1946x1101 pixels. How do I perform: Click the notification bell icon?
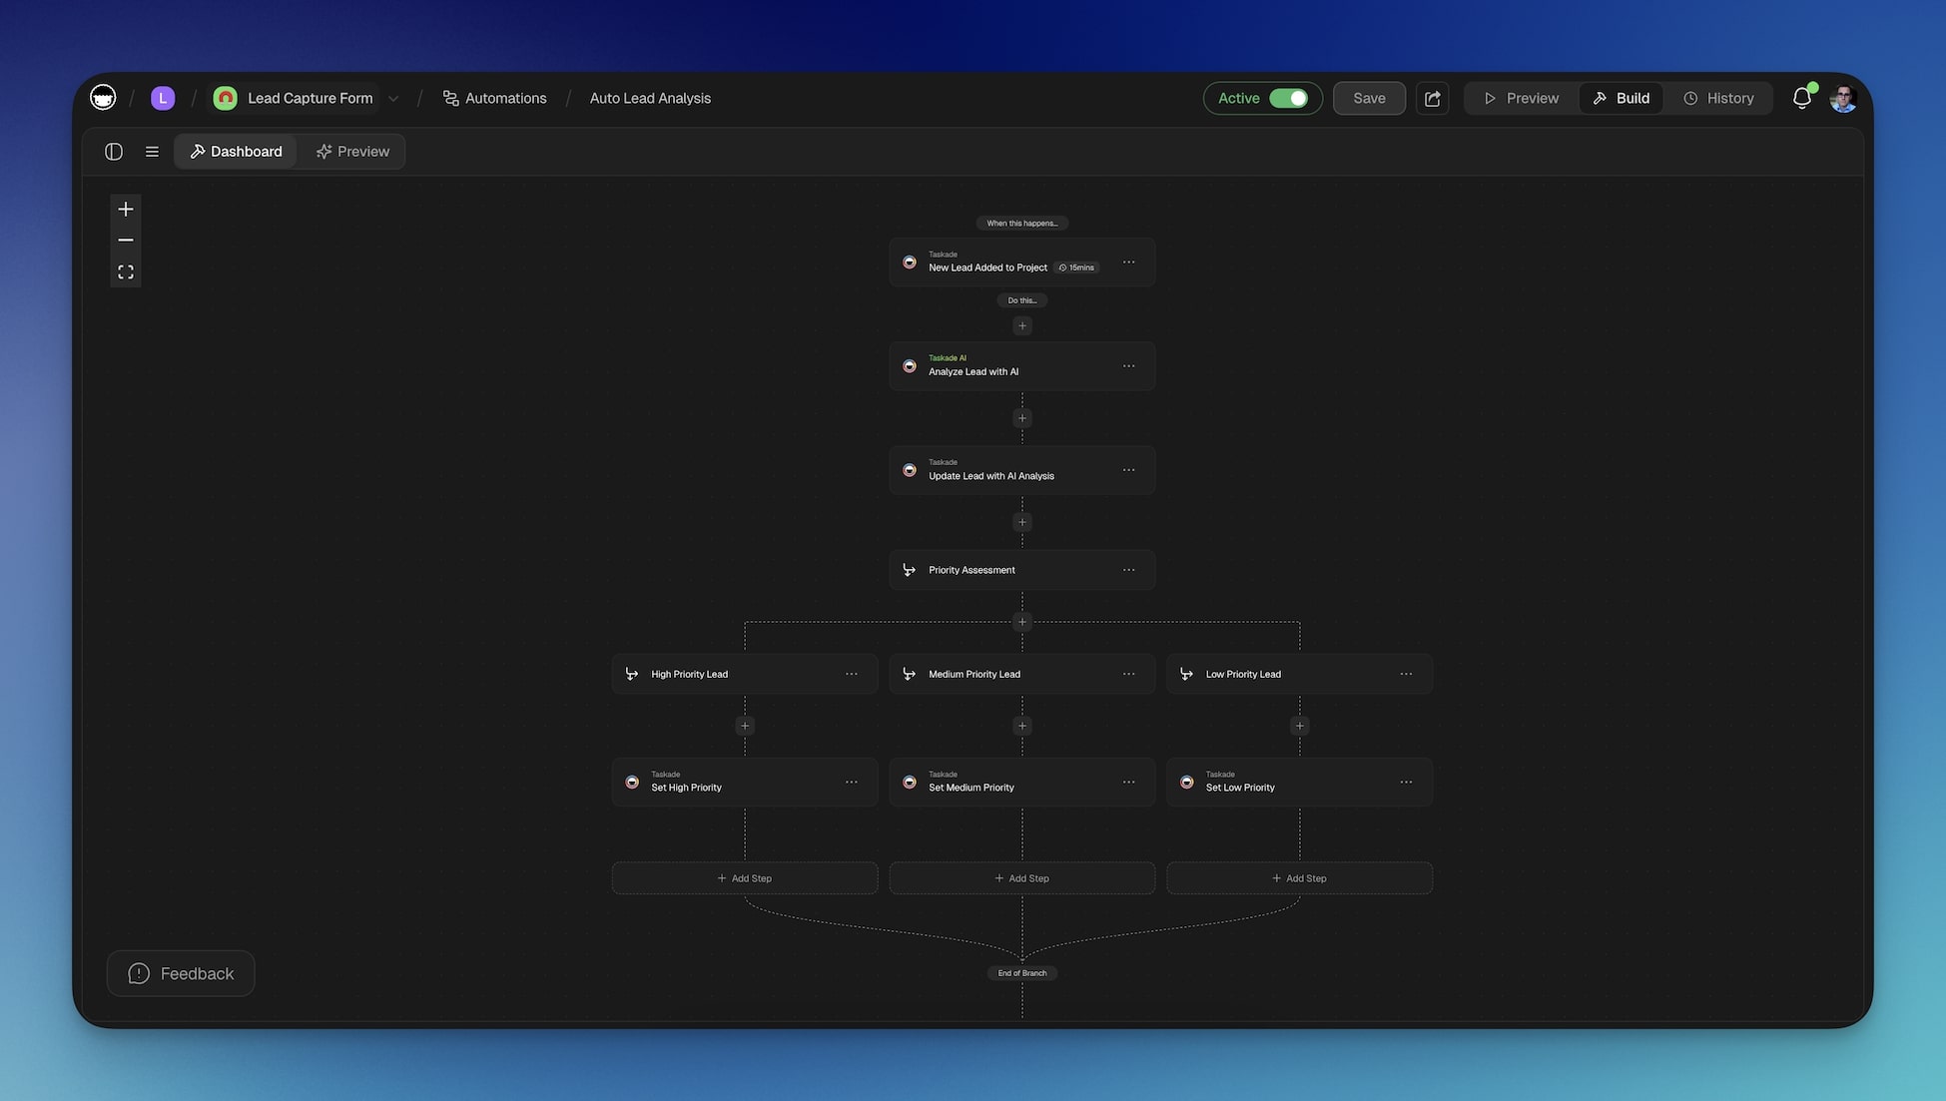pos(1801,98)
